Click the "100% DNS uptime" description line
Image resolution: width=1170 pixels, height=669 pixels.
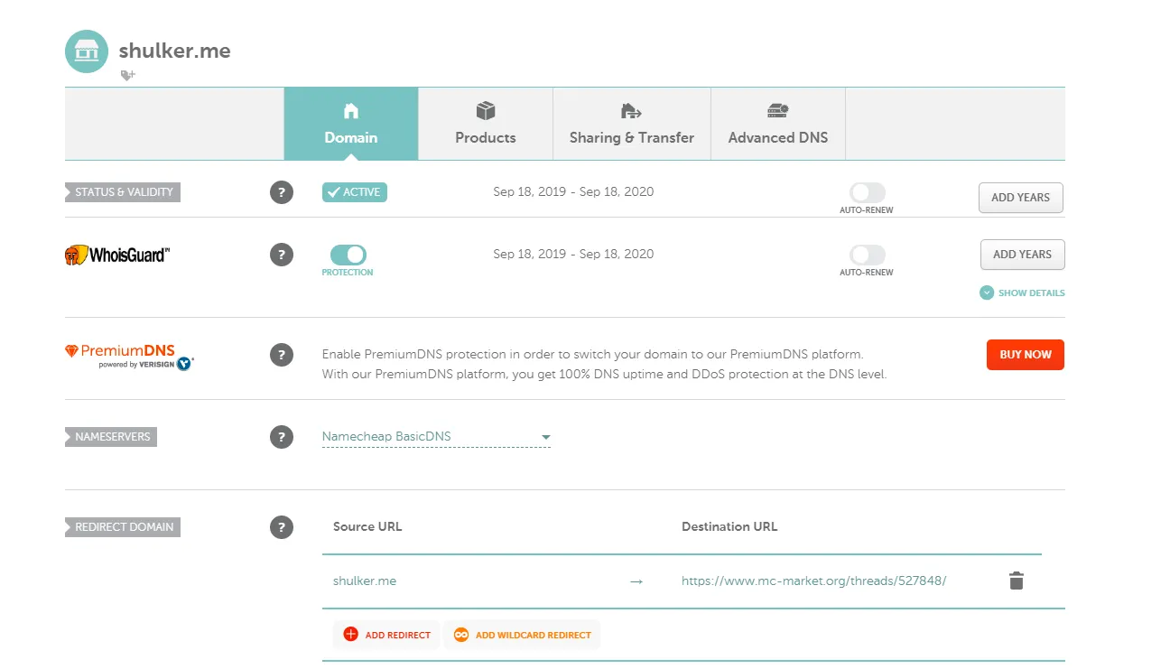tap(605, 374)
